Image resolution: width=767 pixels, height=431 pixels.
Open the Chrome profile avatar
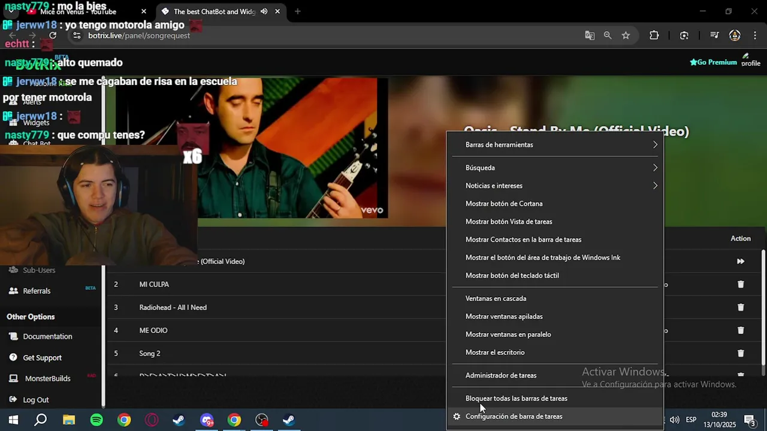pyautogui.click(x=735, y=35)
